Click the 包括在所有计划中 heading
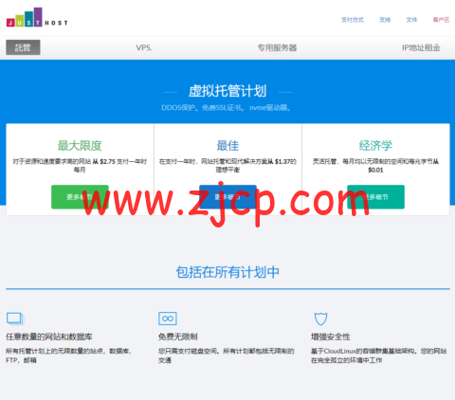Screen dimensions: 455x400 227,272
